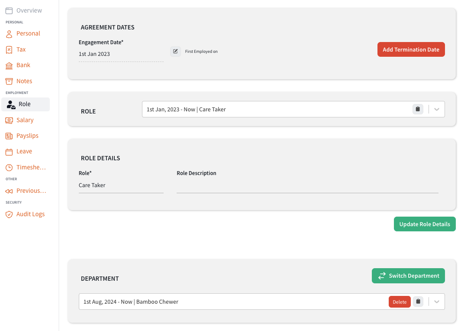
Task: Delete the Bamboo Chewer department entry
Action: [400, 302]
